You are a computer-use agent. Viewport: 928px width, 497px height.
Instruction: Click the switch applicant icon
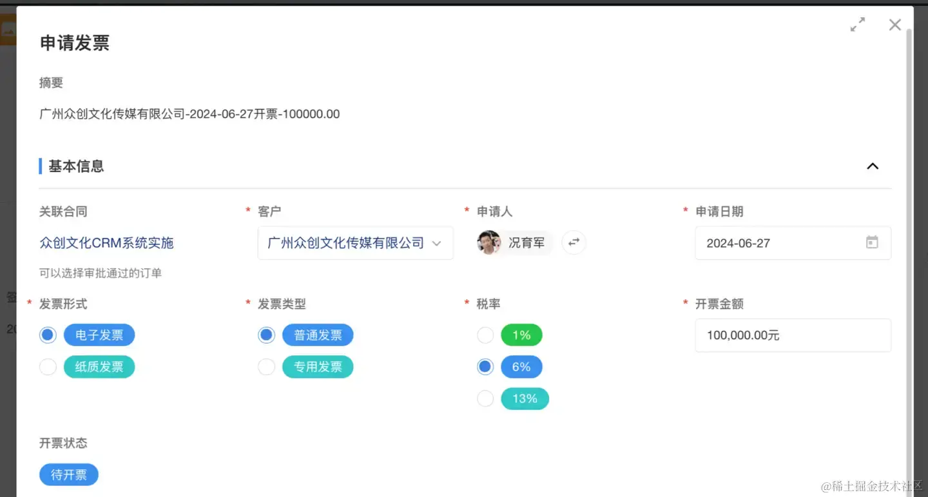574,243
